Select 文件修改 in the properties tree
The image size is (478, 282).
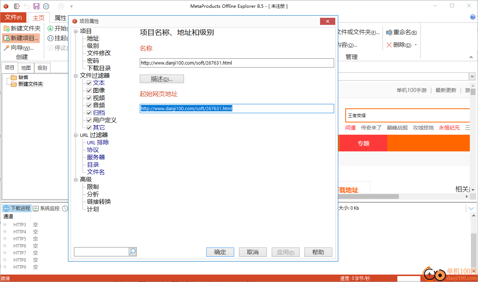tap(99, 53)
